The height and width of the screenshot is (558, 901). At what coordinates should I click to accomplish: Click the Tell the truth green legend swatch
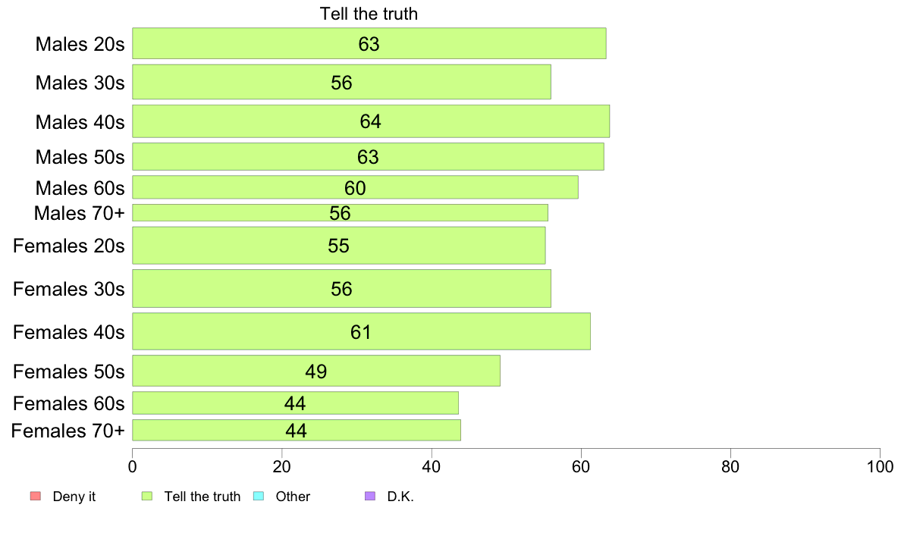click(x=147, y=496)
